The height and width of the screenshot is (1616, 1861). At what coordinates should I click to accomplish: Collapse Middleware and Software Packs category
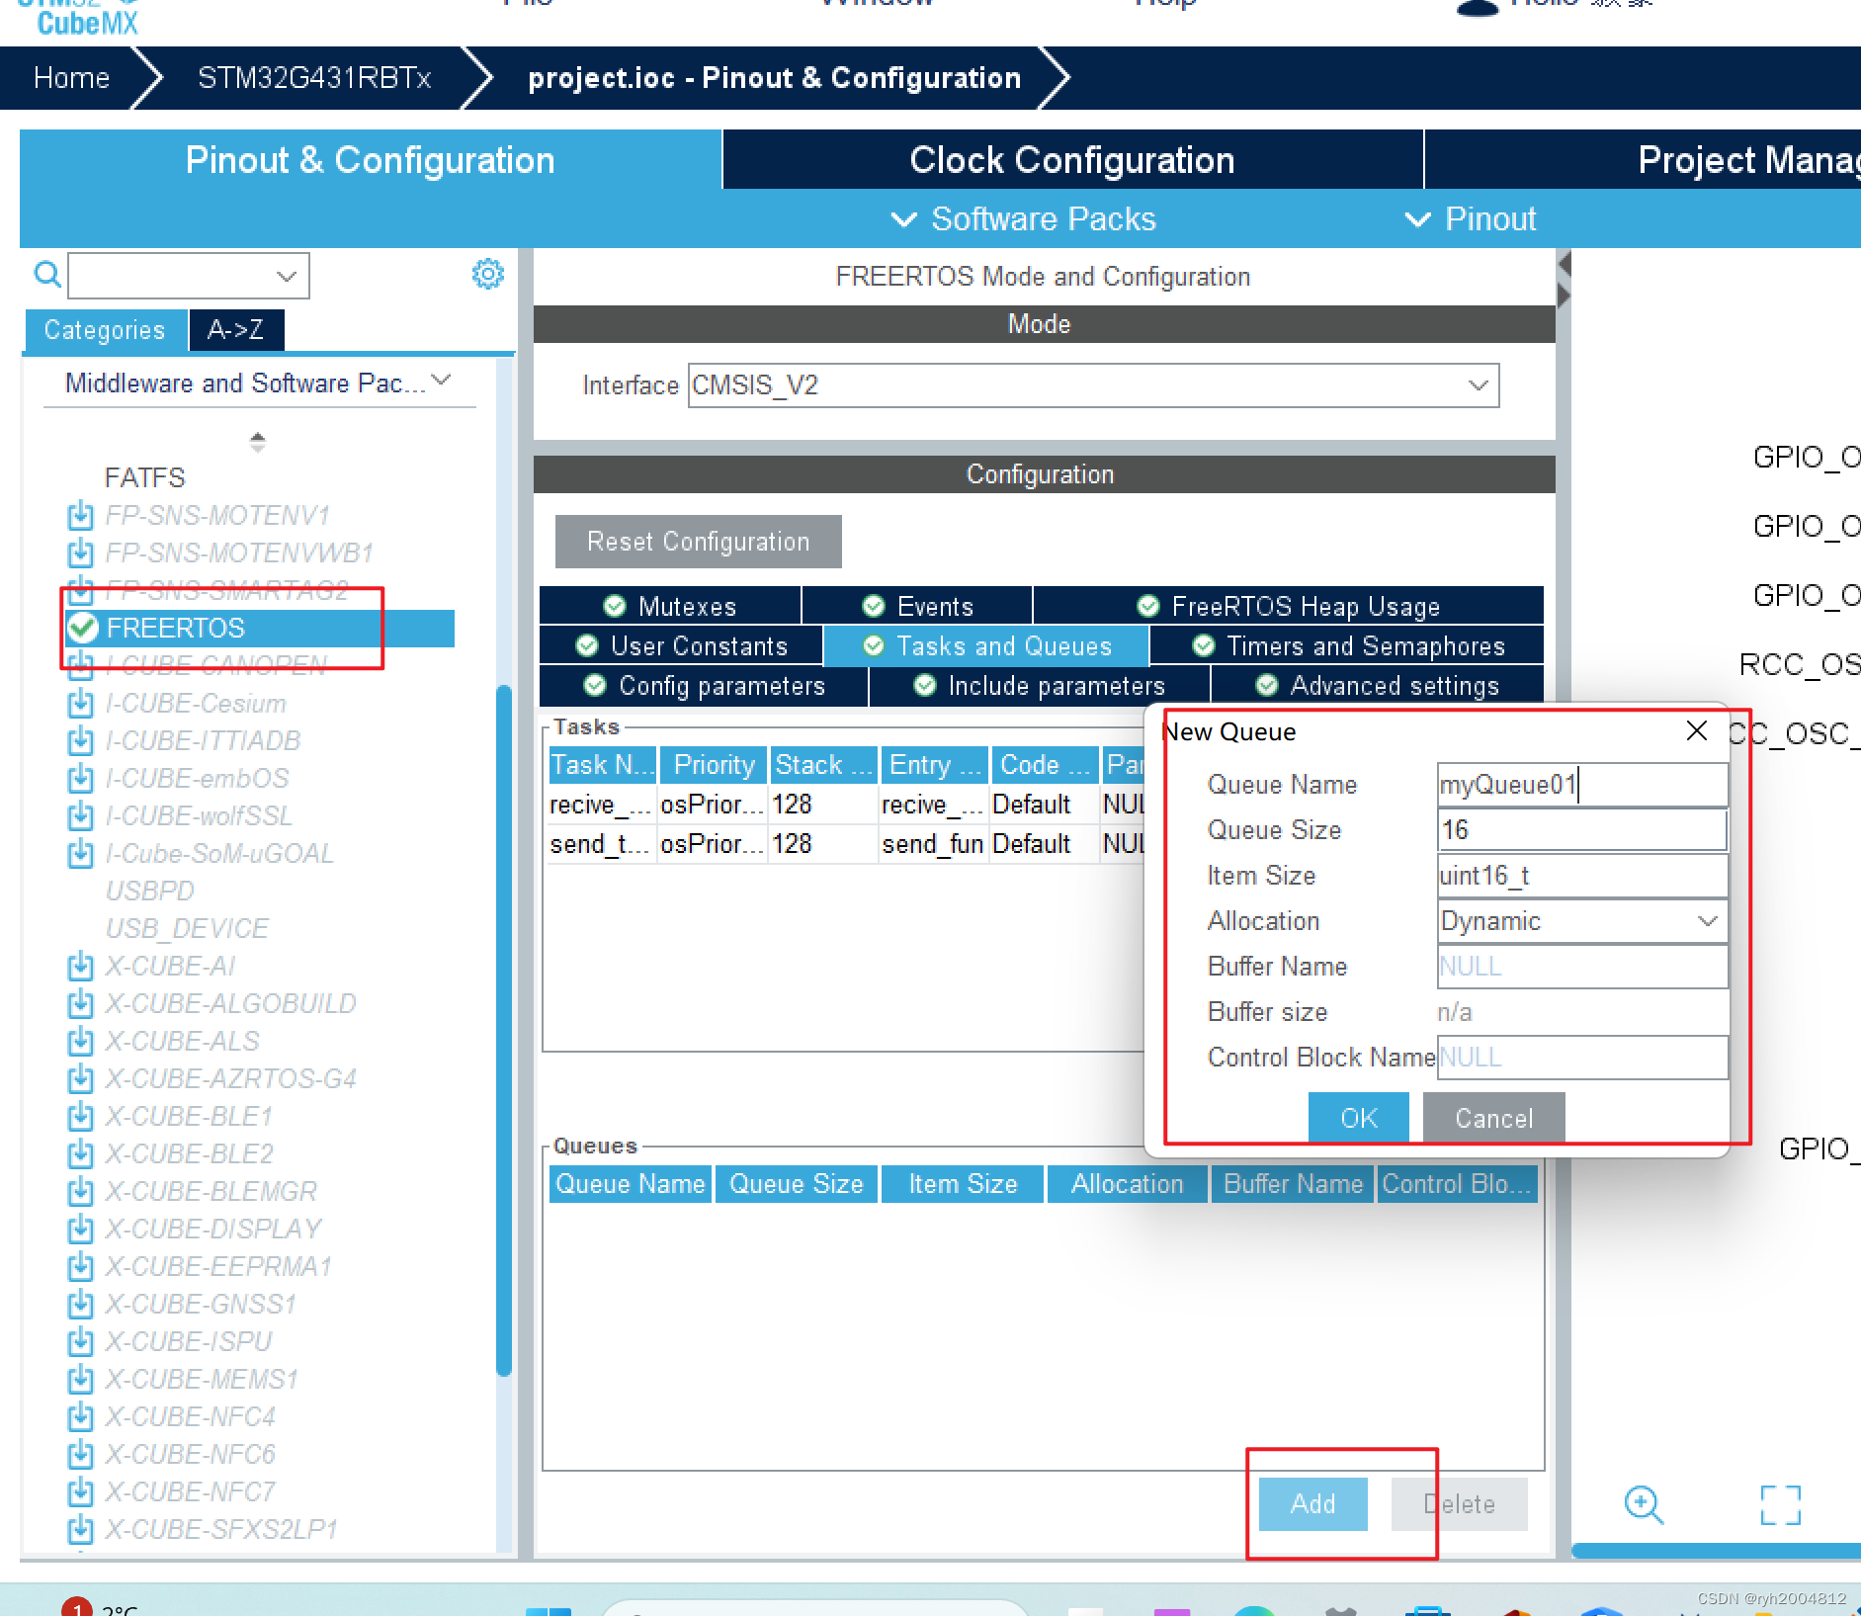[442, 381]
